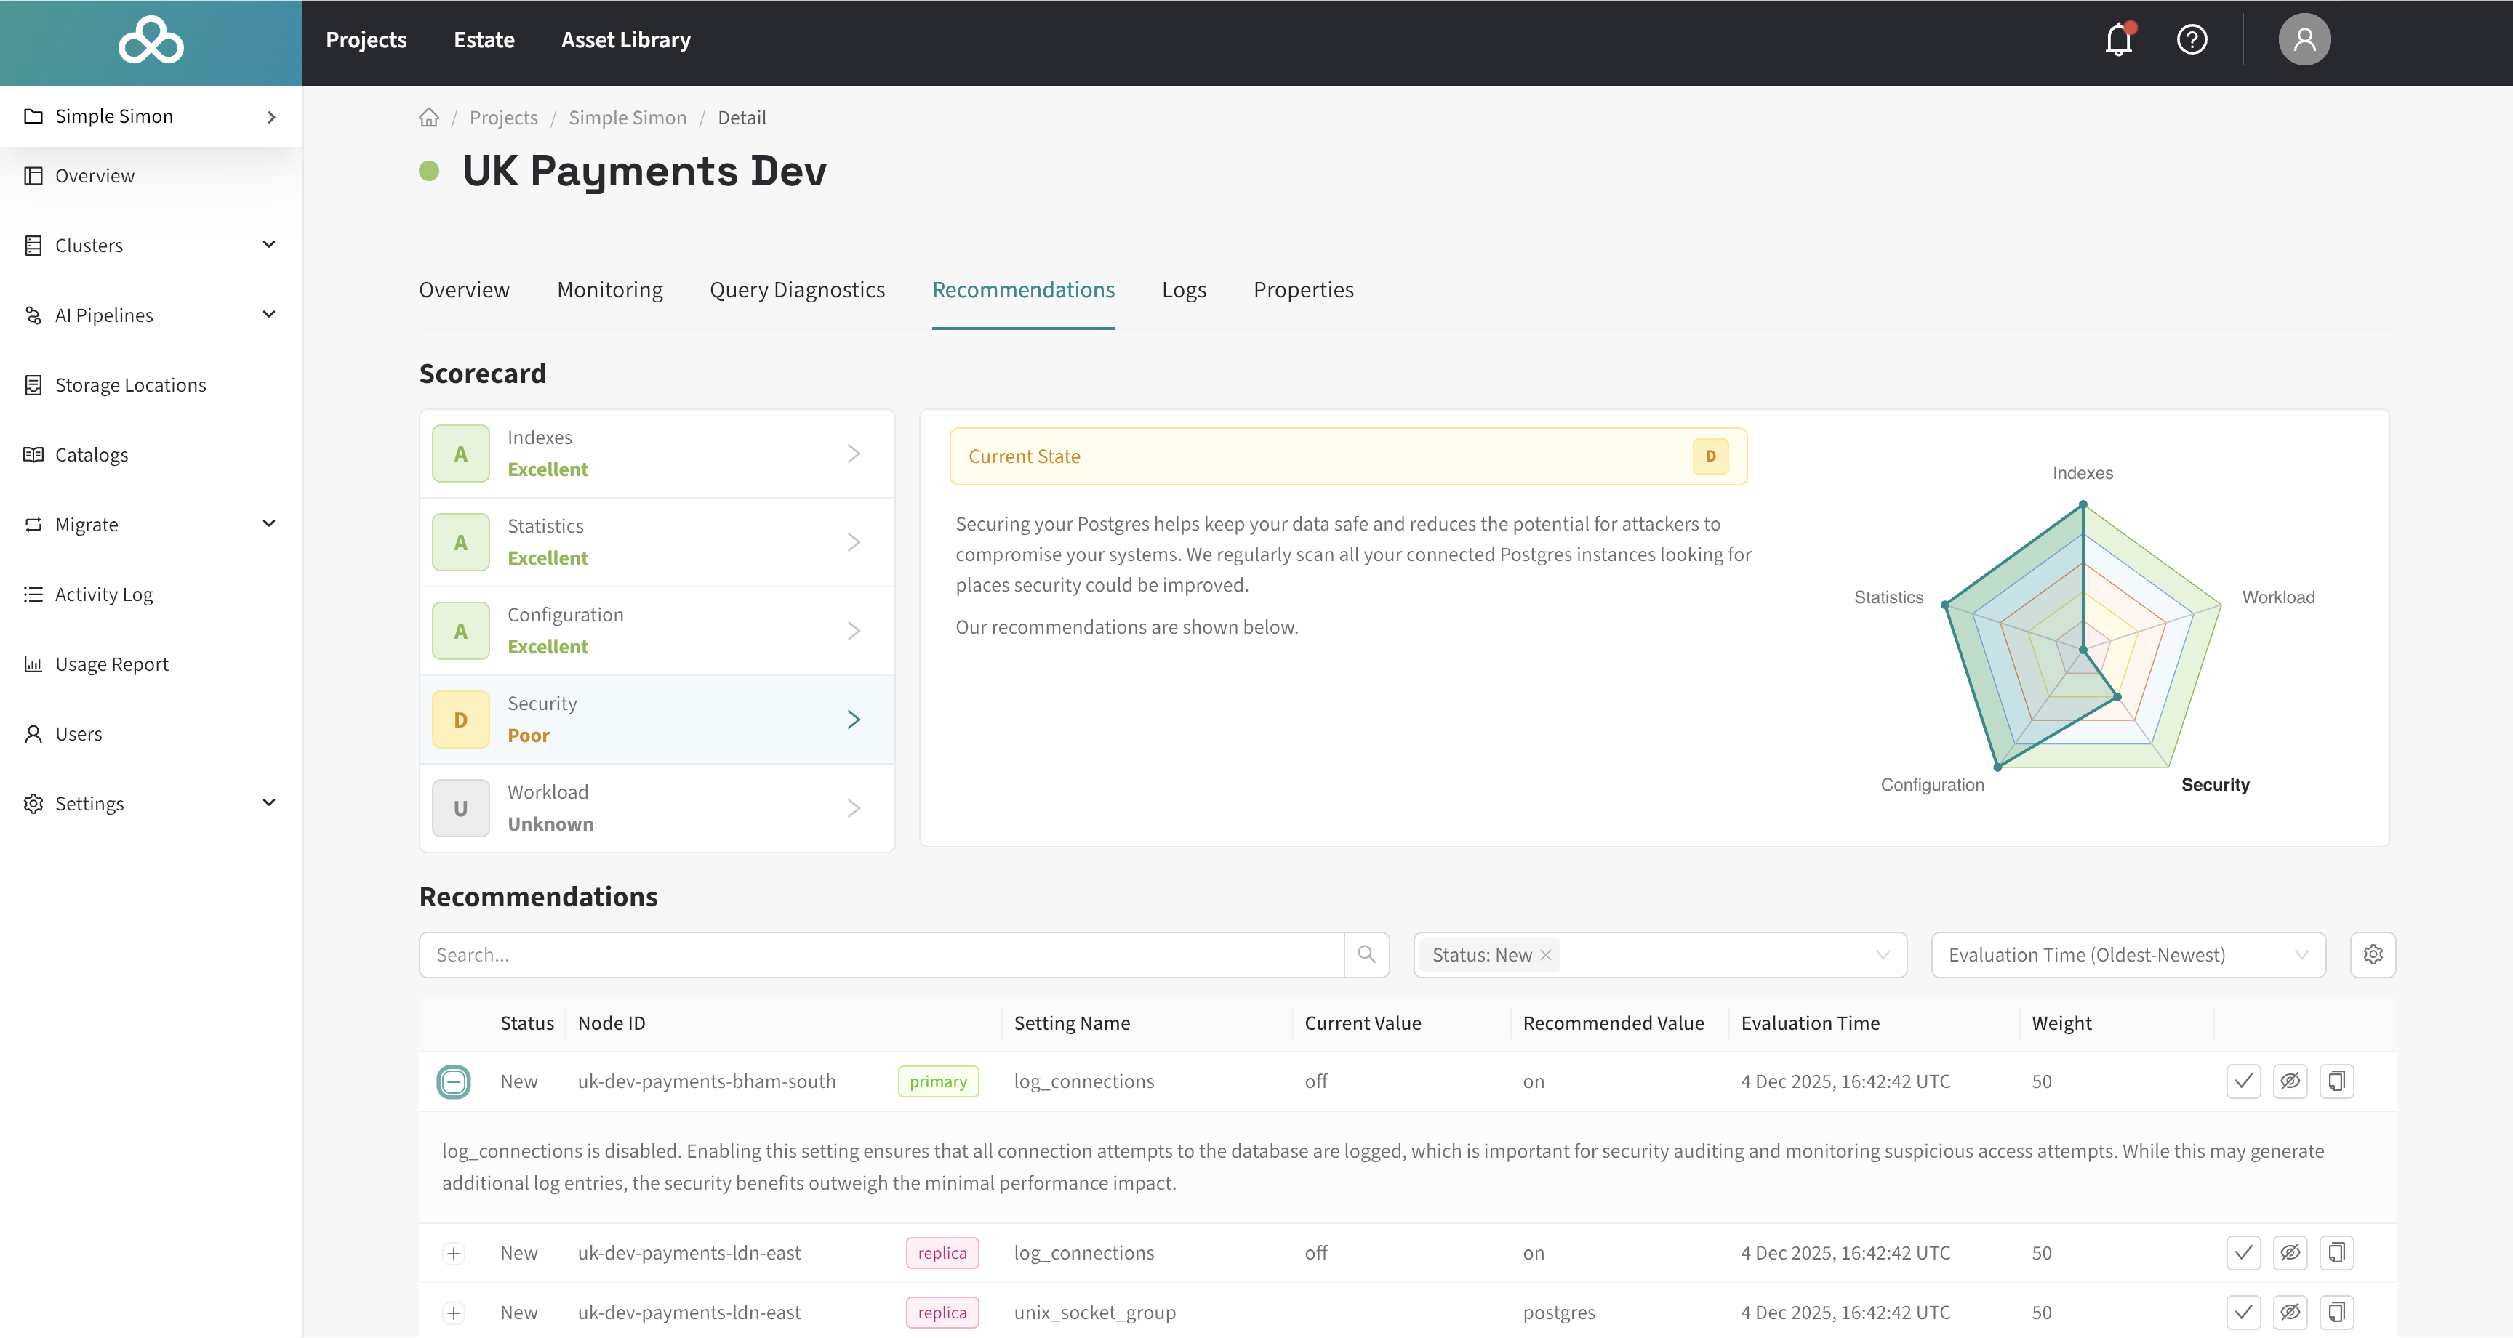Click the recommendations search field

pos(881,955)
